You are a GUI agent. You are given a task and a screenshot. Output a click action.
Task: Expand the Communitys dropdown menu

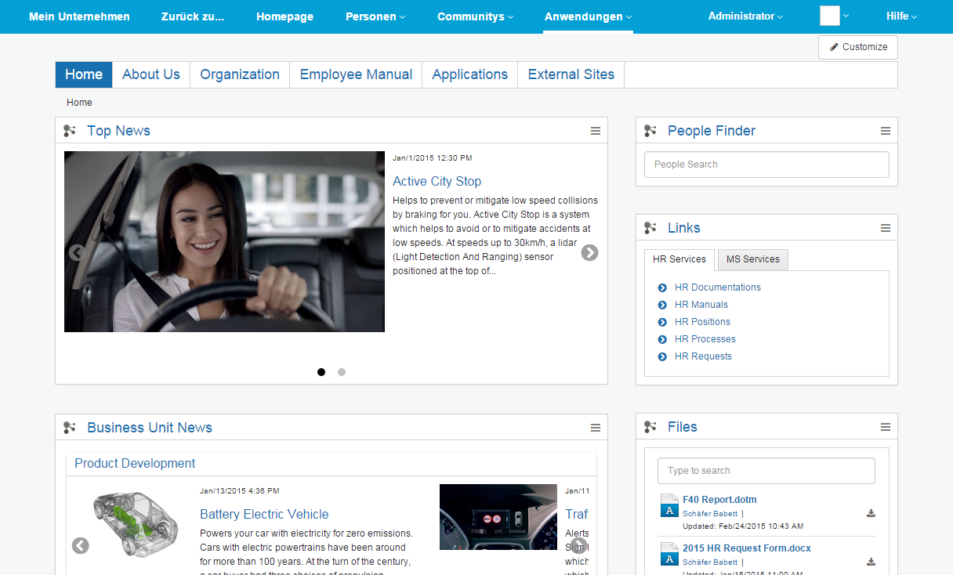475,16
